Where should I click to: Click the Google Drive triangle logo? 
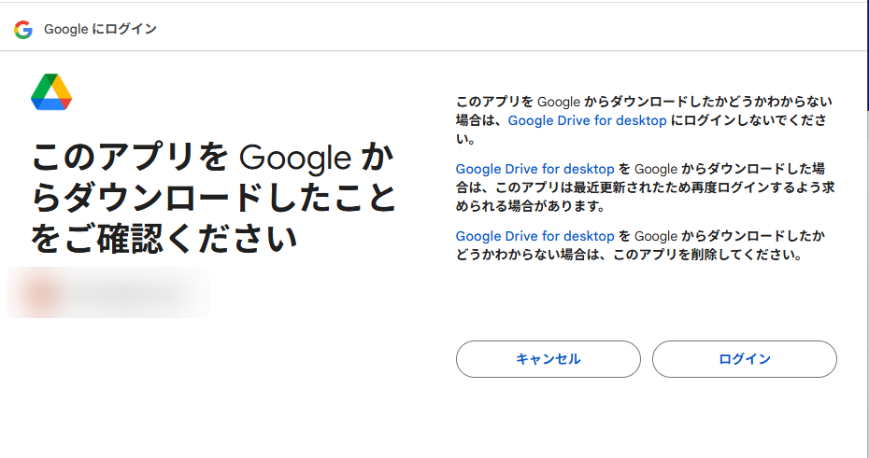pyautogui.click(x=51, y=91)
